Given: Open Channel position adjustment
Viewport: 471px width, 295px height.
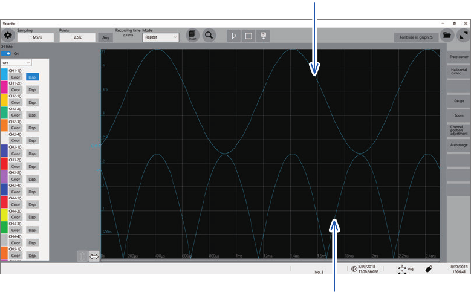Looking at the screenshot, I should (459, 131).
